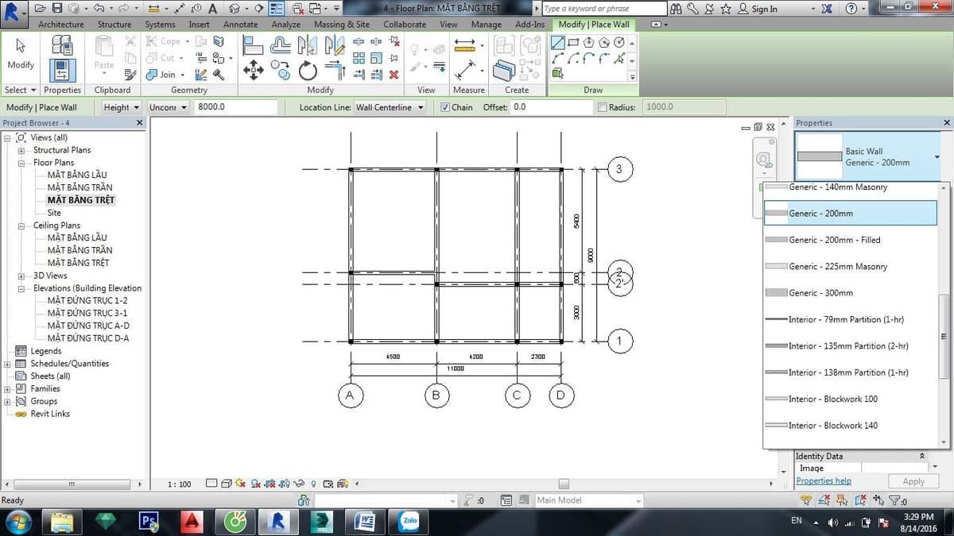This screenshot has width=954, height=536.
Task: Toggle the Properties palette button
Action: [x=62, y=71]
